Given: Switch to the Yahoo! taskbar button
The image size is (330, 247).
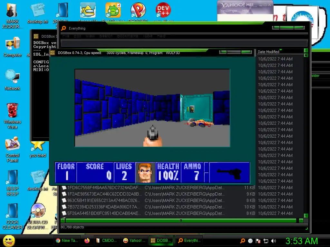Looking at the screenshot, I should 134,241.
